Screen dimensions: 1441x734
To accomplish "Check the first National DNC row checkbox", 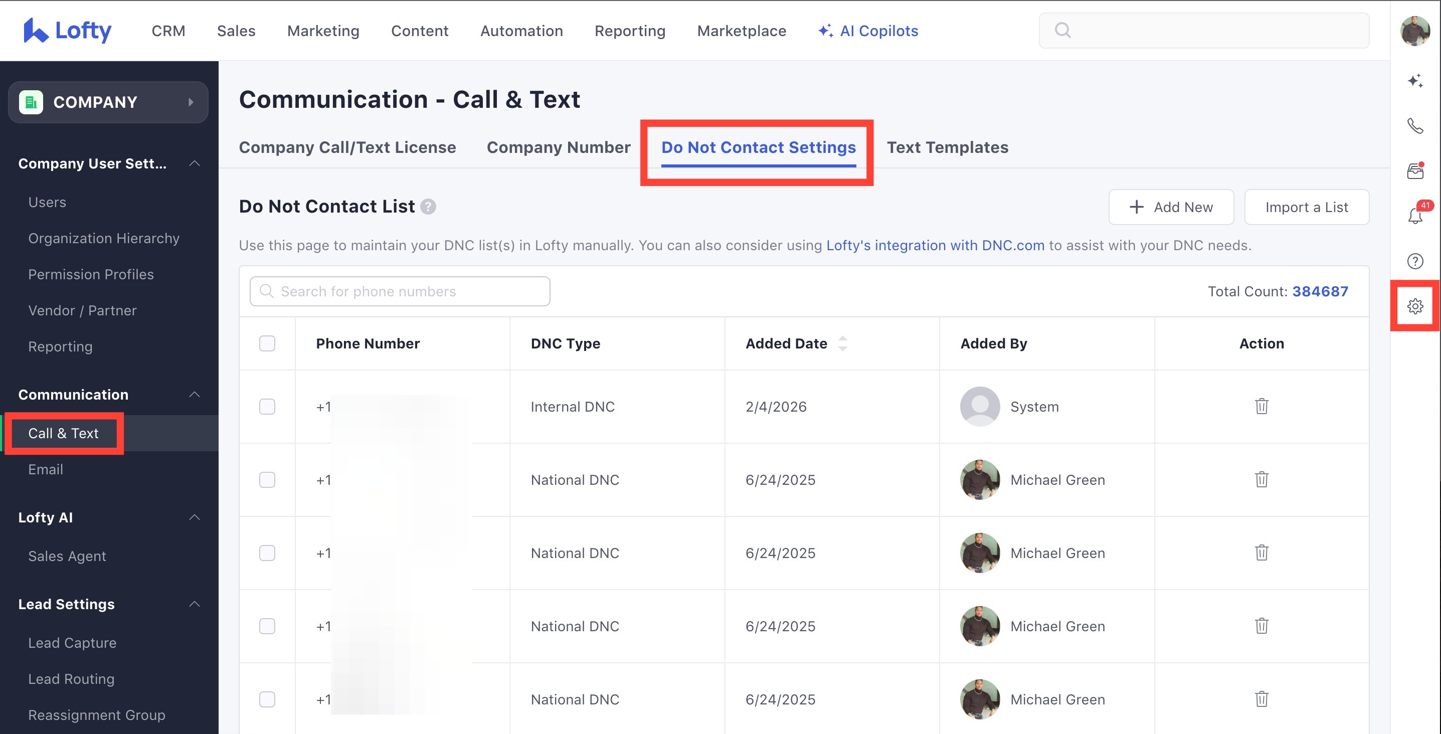I will 267,479.
